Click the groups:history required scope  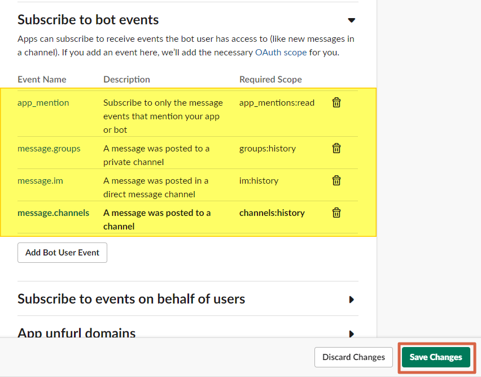267,149
